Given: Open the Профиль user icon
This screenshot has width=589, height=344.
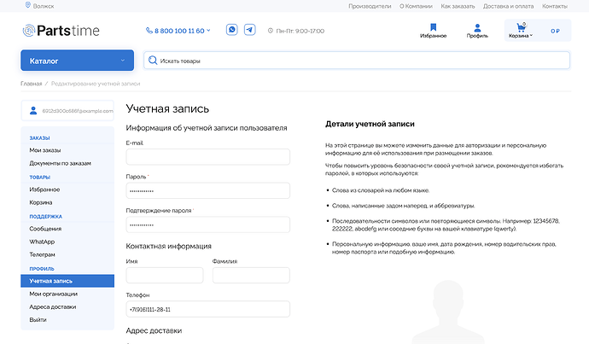Looking at the screenshot, I should click(x=477, y=31).
